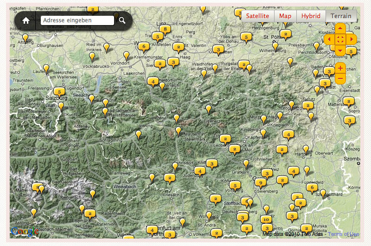Click the pin next to Ried im Innkreis
This screenshot has height=246, width=371.
pos(107,47)
